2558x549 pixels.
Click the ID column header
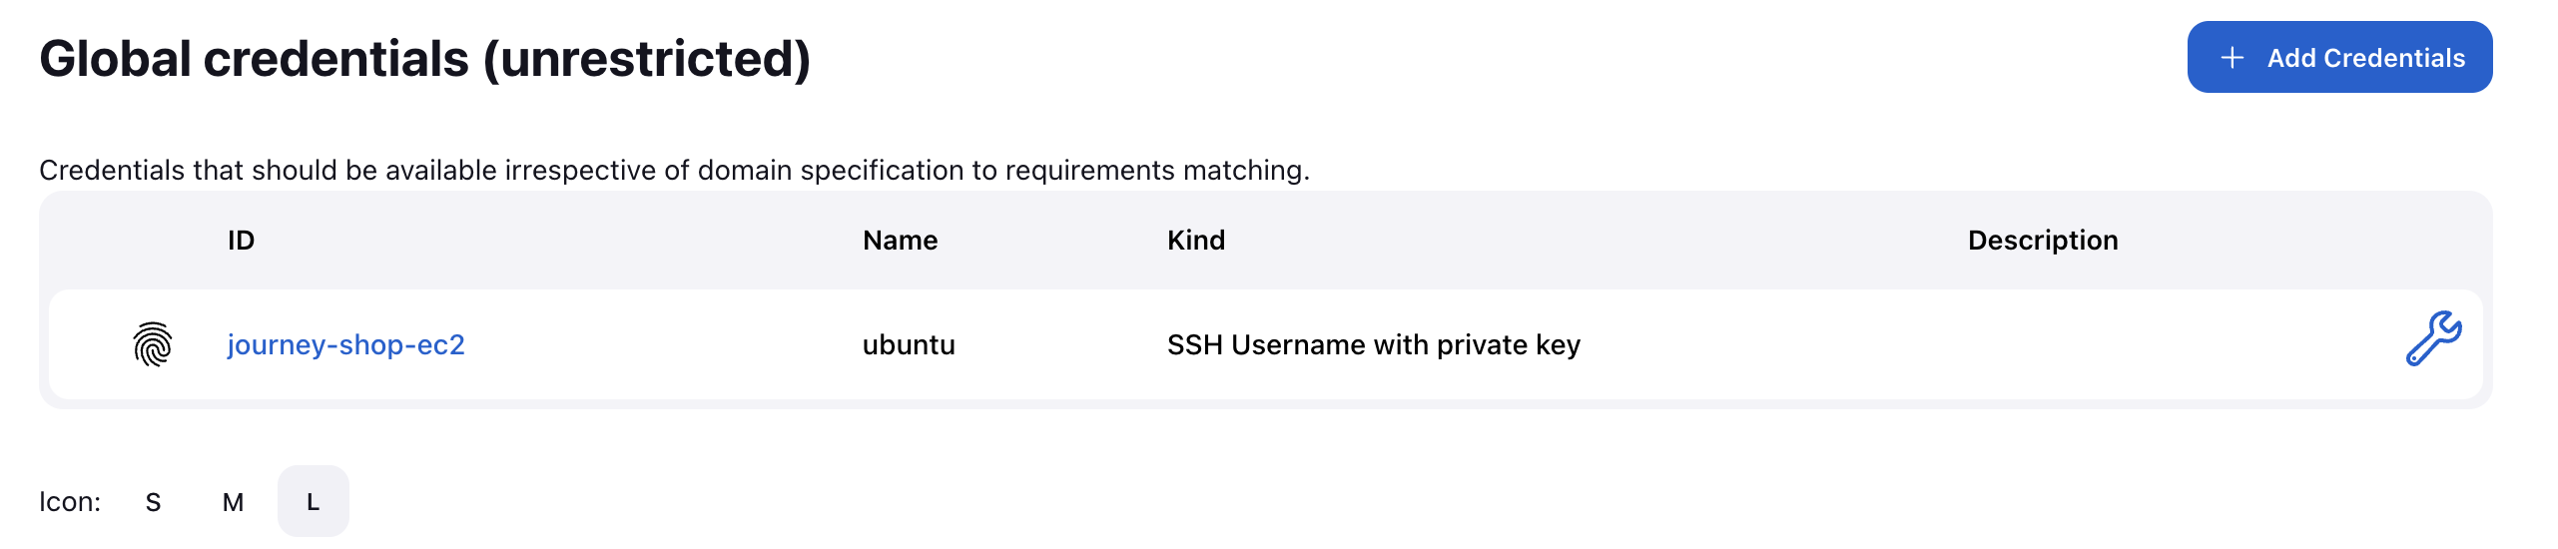(241, 240)
